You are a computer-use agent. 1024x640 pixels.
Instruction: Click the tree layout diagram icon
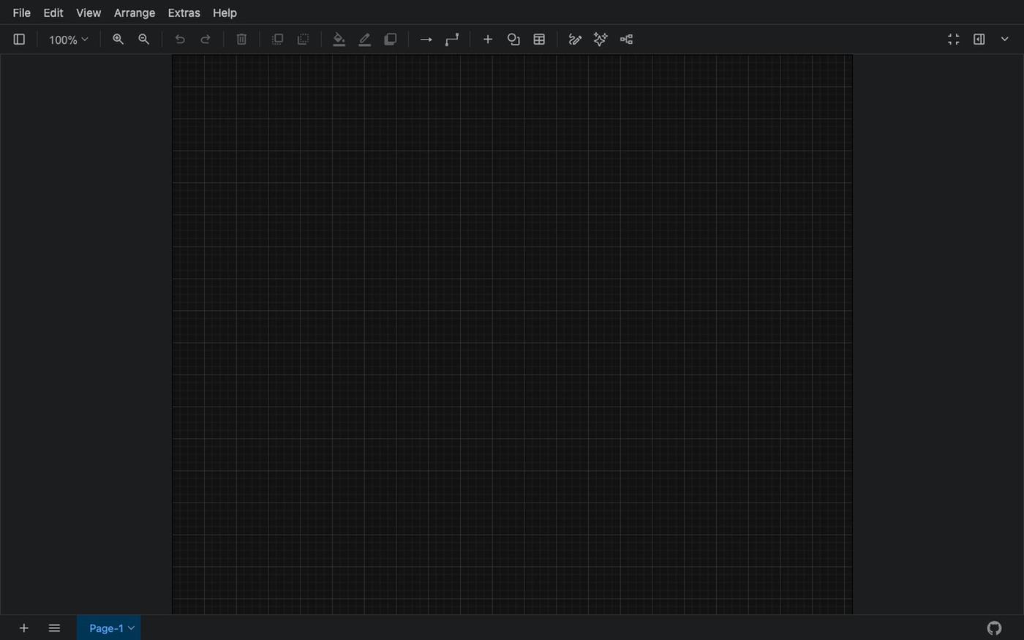coord(626,39)
